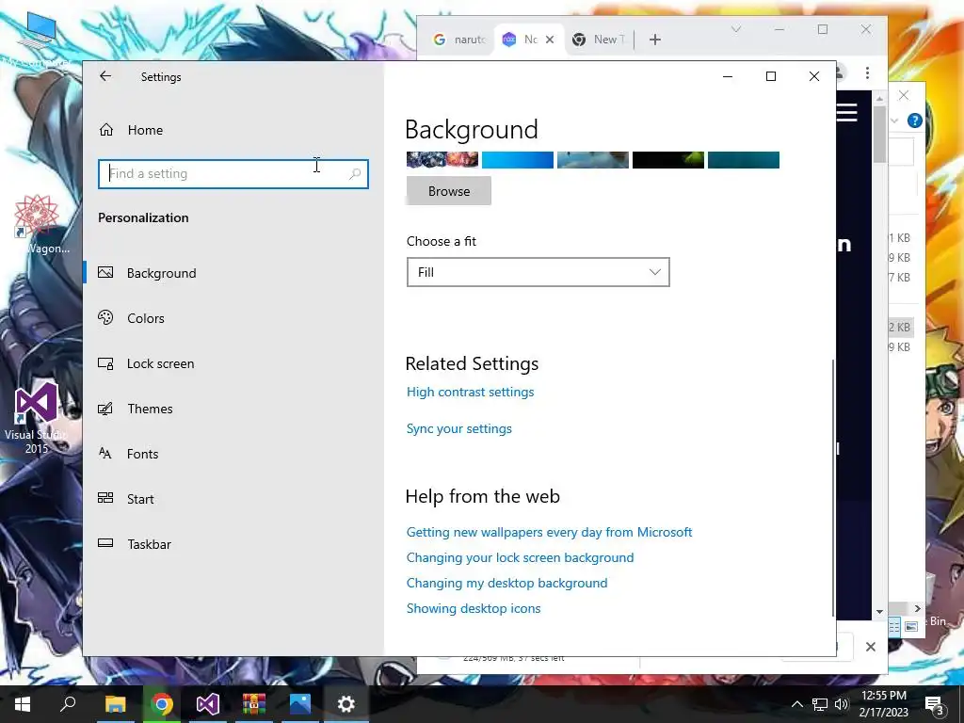Open Chrome's tab search chevron
The height and width of the screenshot is (723, 964).
coord(736,29)
